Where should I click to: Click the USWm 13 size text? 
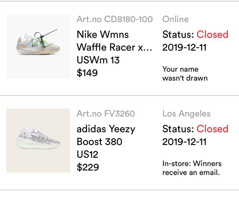point(98,60)
